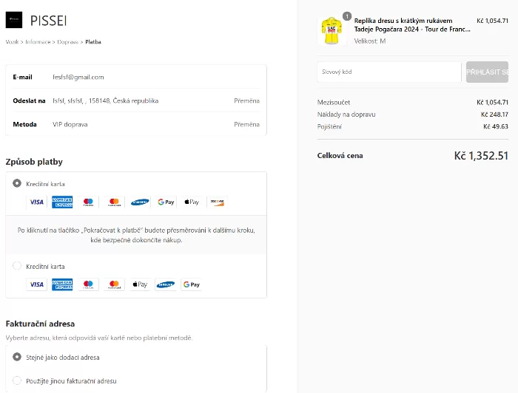
Task: Click the Slevový kód input field
Action: click(389, 72)
